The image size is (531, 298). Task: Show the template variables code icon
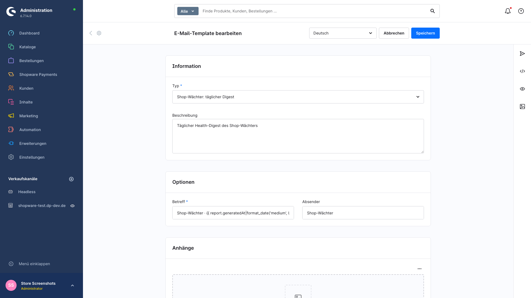click(522, 71)
